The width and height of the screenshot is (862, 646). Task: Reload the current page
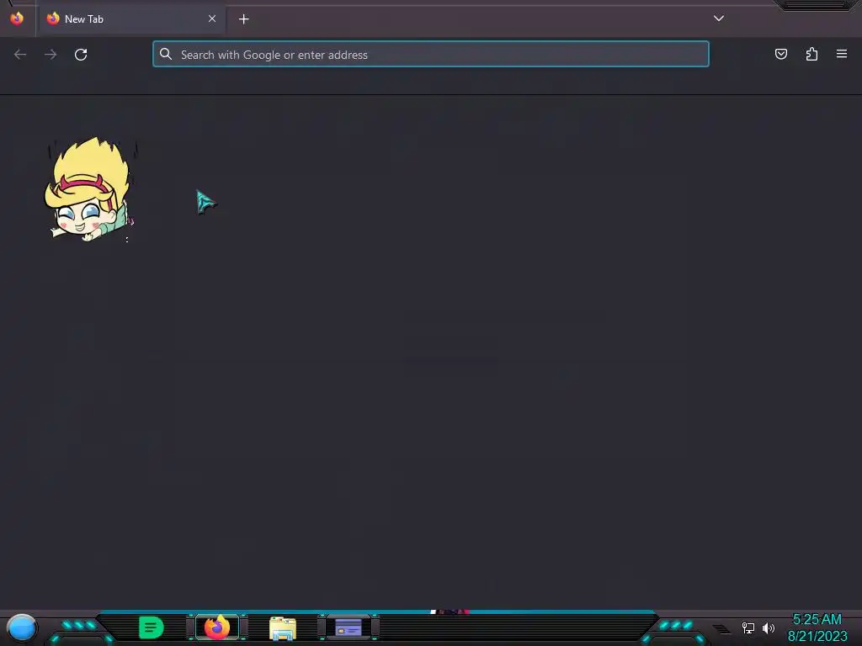coord(81,55)
